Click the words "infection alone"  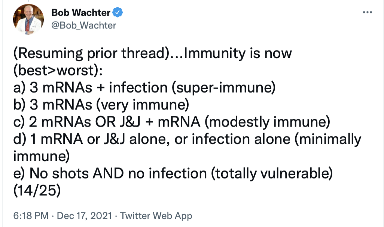[240, 139]
